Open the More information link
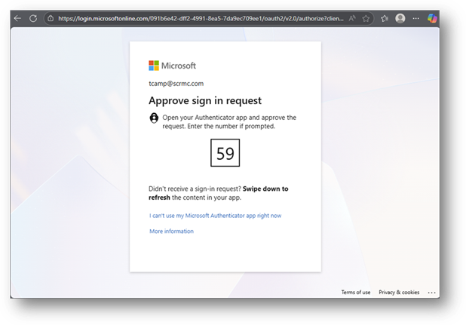Image resolution: width=466 pixels, height=325 pixels. point(171,231)
